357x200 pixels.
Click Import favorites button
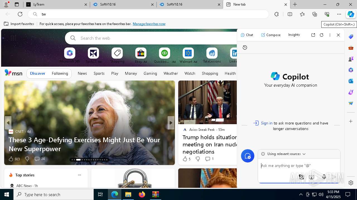coord(19,24)
